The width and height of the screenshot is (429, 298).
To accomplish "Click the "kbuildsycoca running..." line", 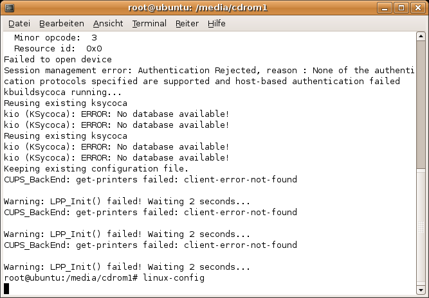I will [63, 92].
